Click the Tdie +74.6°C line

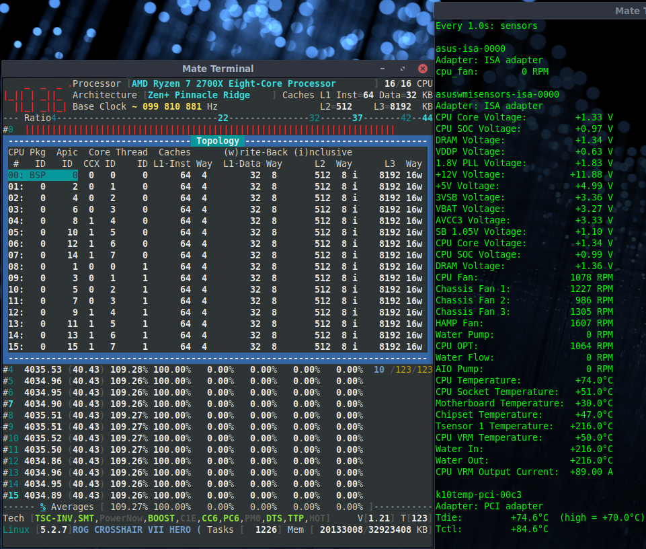(x=540, y=517)
